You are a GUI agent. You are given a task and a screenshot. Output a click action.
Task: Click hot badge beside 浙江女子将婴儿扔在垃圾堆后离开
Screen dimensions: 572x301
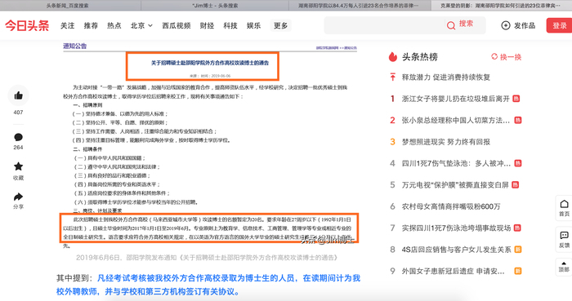click(x=516, y=99)
